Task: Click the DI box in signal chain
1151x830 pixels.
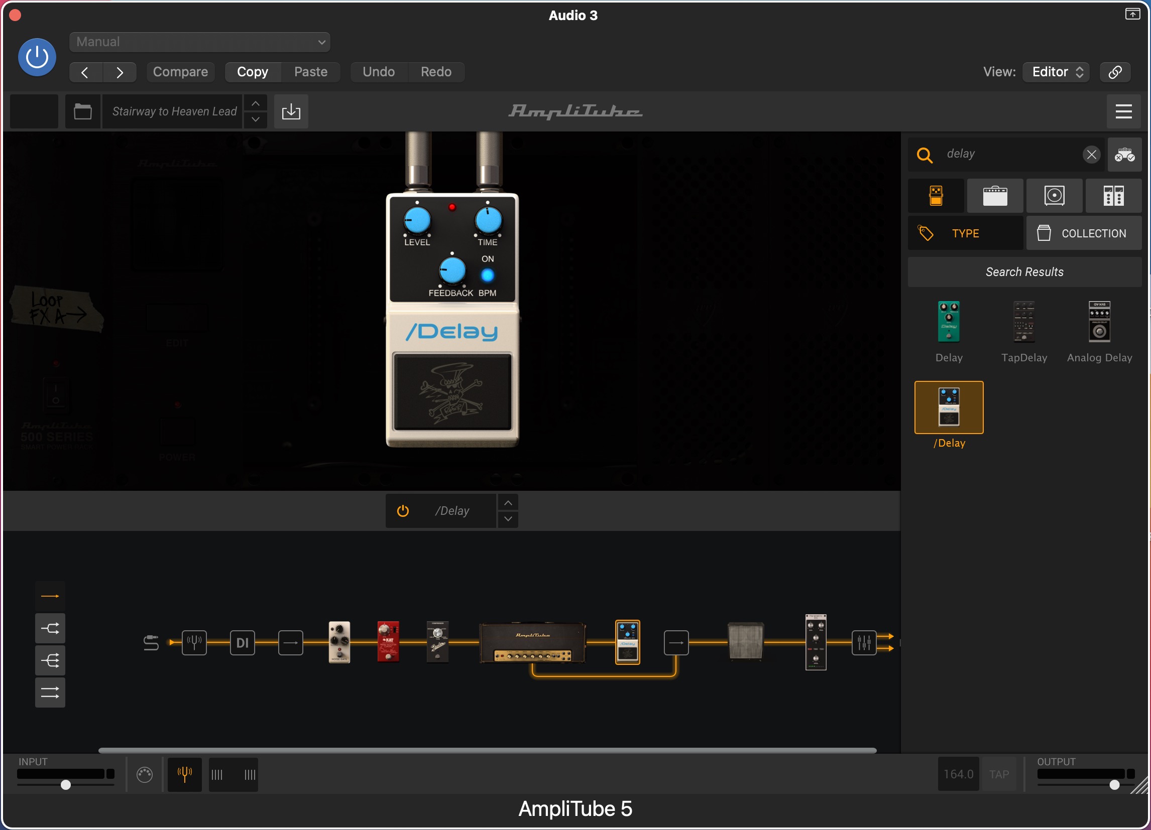Action: coord(242,643)
